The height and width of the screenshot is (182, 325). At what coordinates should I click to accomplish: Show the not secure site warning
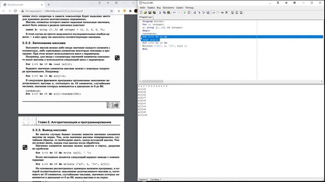coord(31,11)
